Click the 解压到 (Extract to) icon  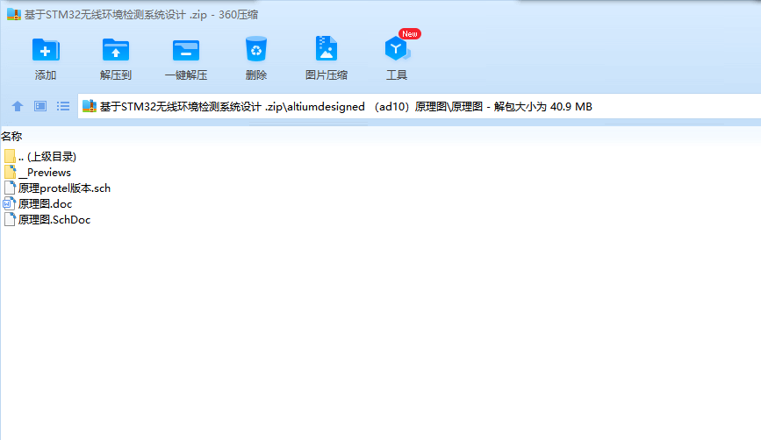point(116,50)
